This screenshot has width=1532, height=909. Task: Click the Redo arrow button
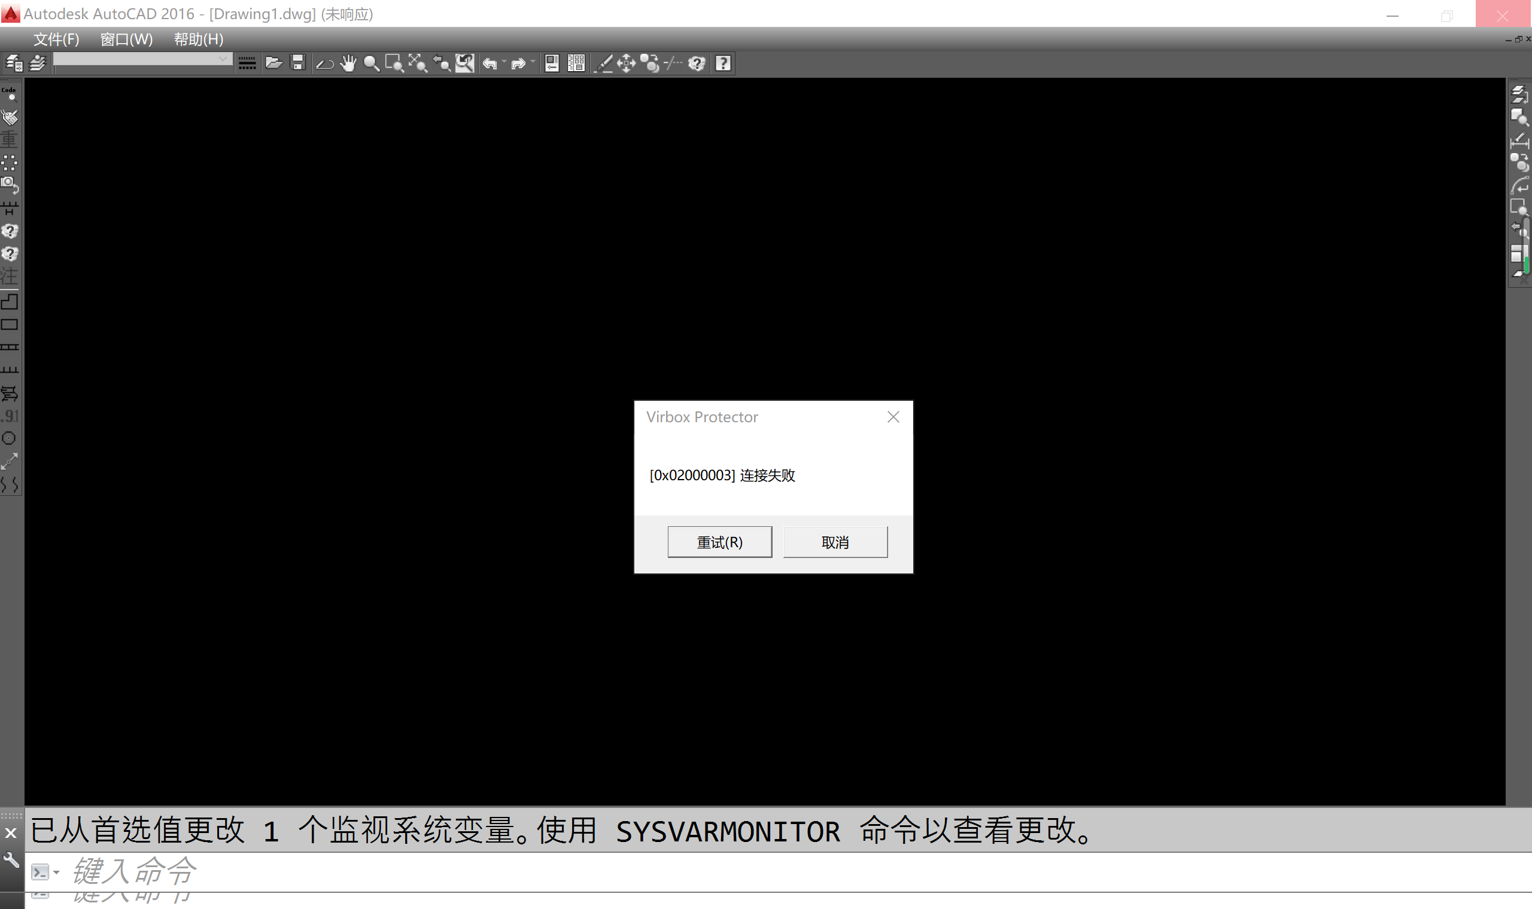518,63
